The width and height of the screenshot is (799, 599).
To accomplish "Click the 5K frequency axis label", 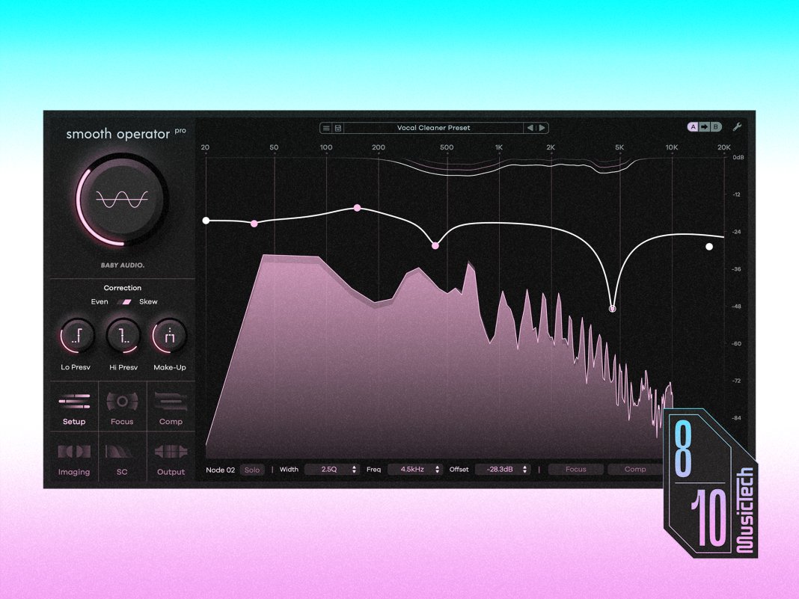I will click(619, 147).
